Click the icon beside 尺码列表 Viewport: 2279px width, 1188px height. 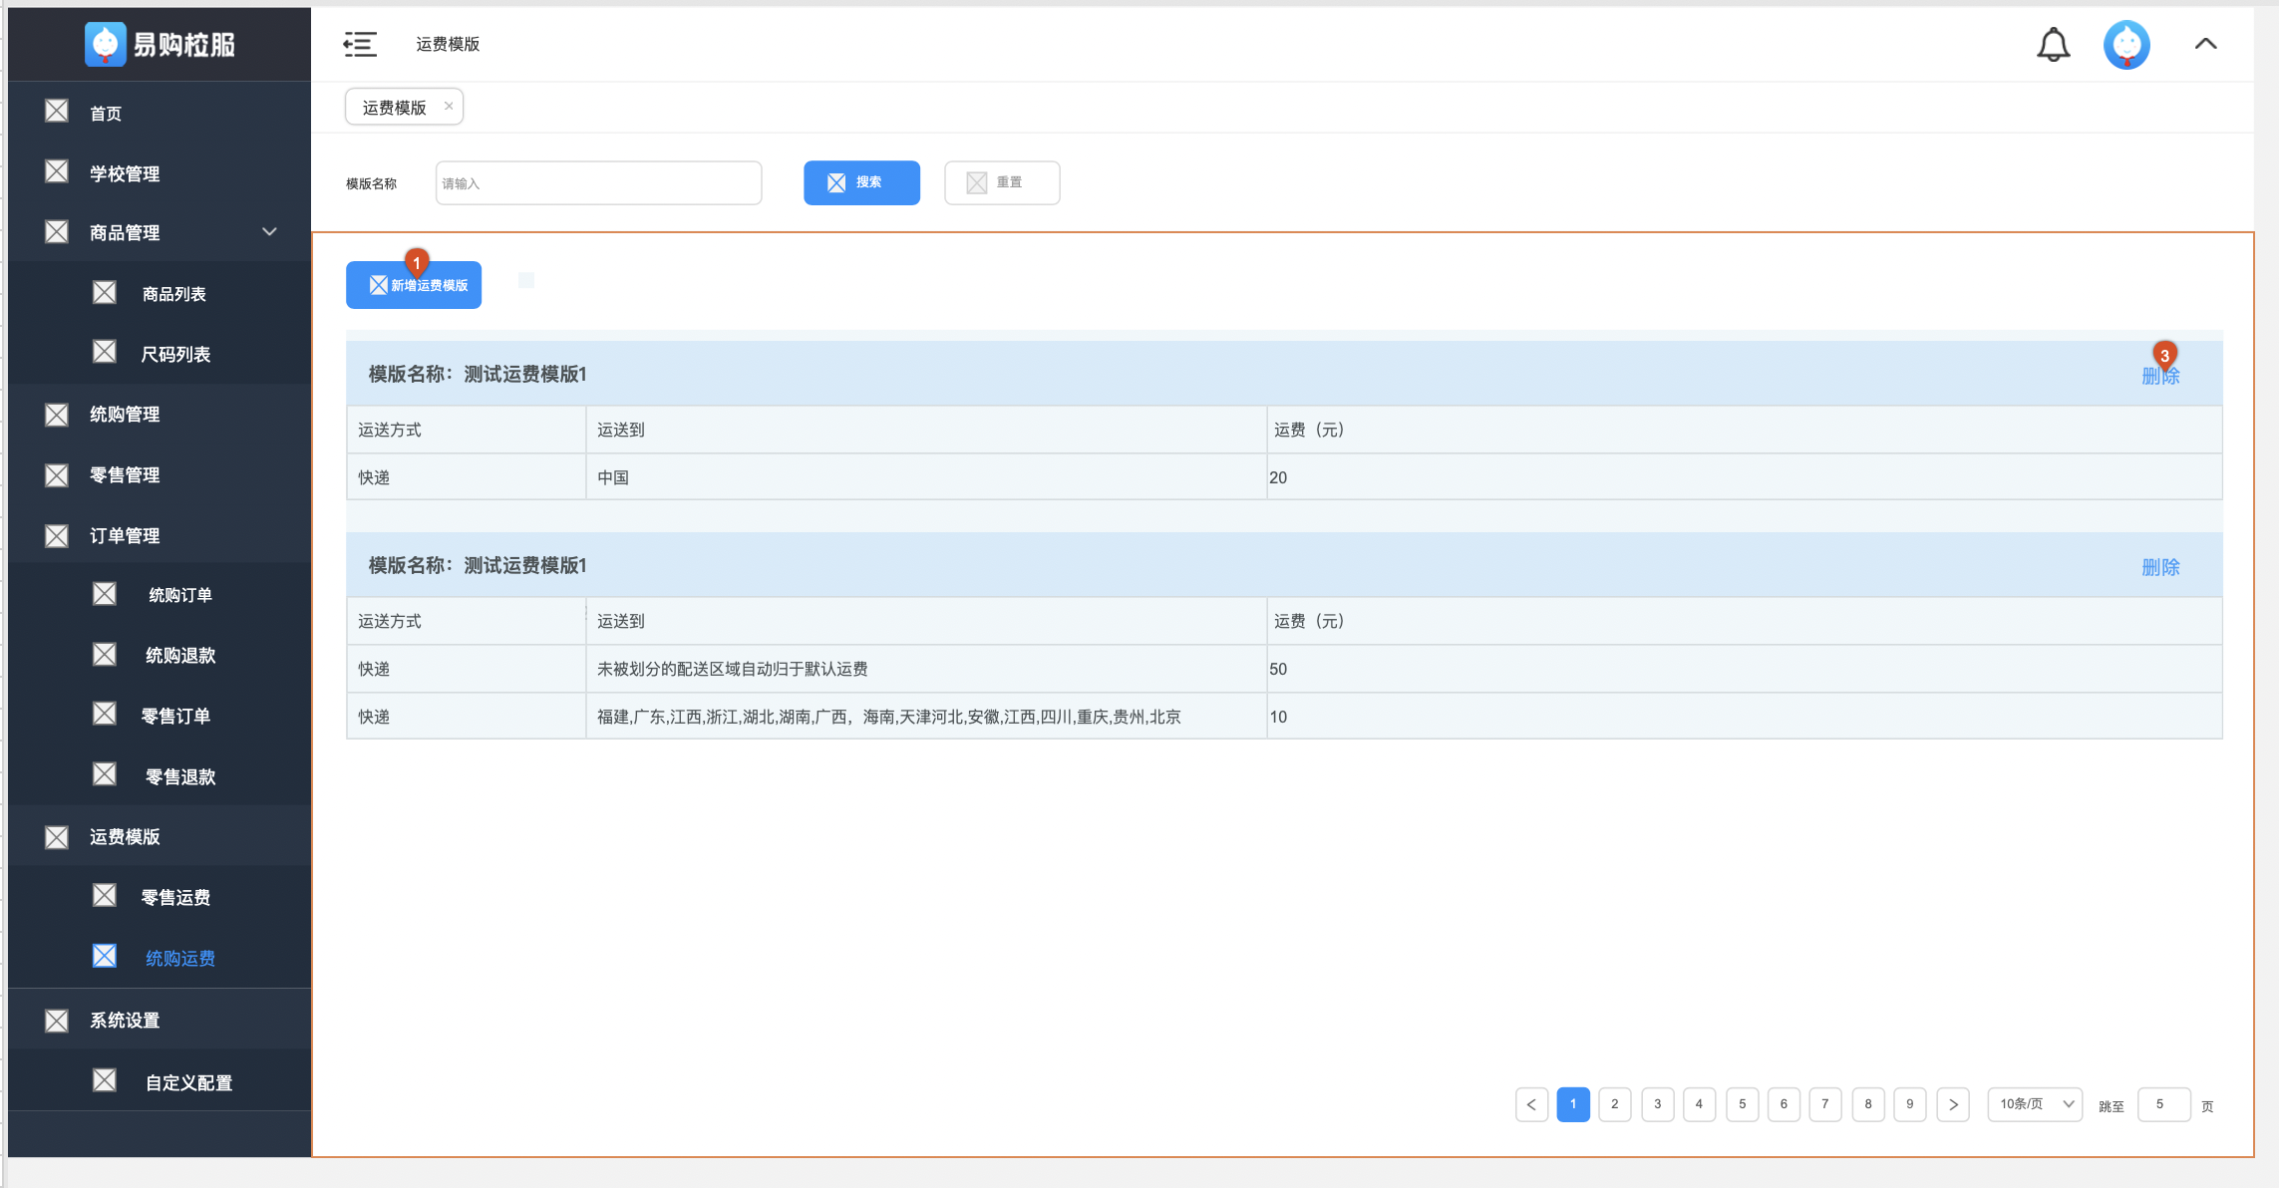pyautogui.click(x=105, y=353)
